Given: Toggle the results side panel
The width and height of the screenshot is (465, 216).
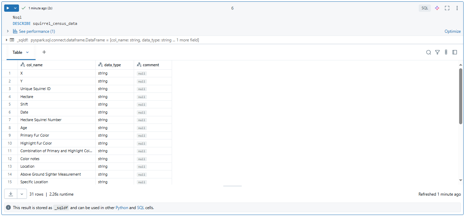Looking at the screenshot, I should (x=455, y=52).
